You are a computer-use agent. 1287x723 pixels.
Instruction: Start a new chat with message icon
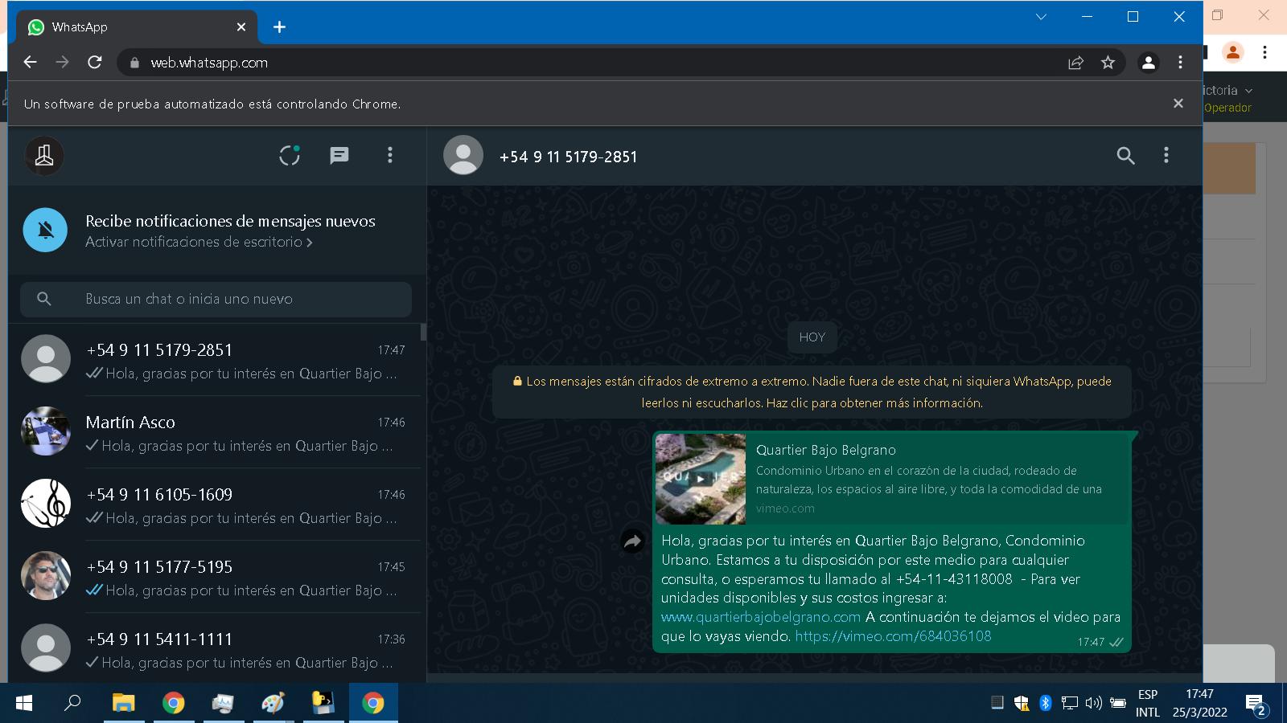tap(339, 156)
